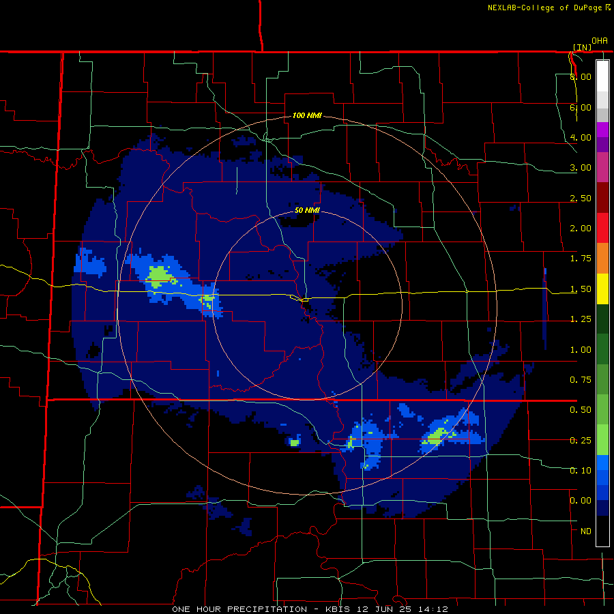Select the 2.00 legend value
614x614 pixels.
(581, 229)
